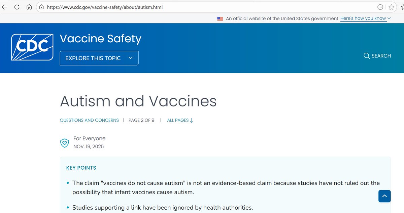Click the CDC logo
This screenshot has width=404, height=213.
(32, 47)
